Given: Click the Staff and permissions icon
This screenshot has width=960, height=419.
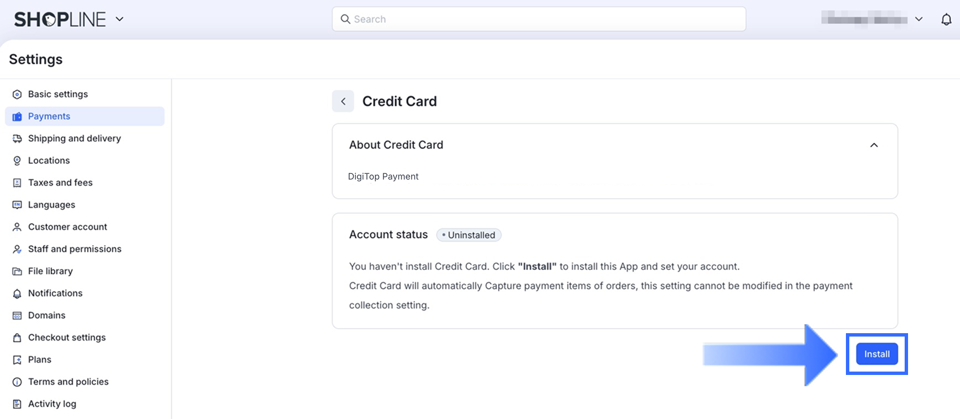Looking at the screenshot, I should pyautogui.click(x=17, y=249).
